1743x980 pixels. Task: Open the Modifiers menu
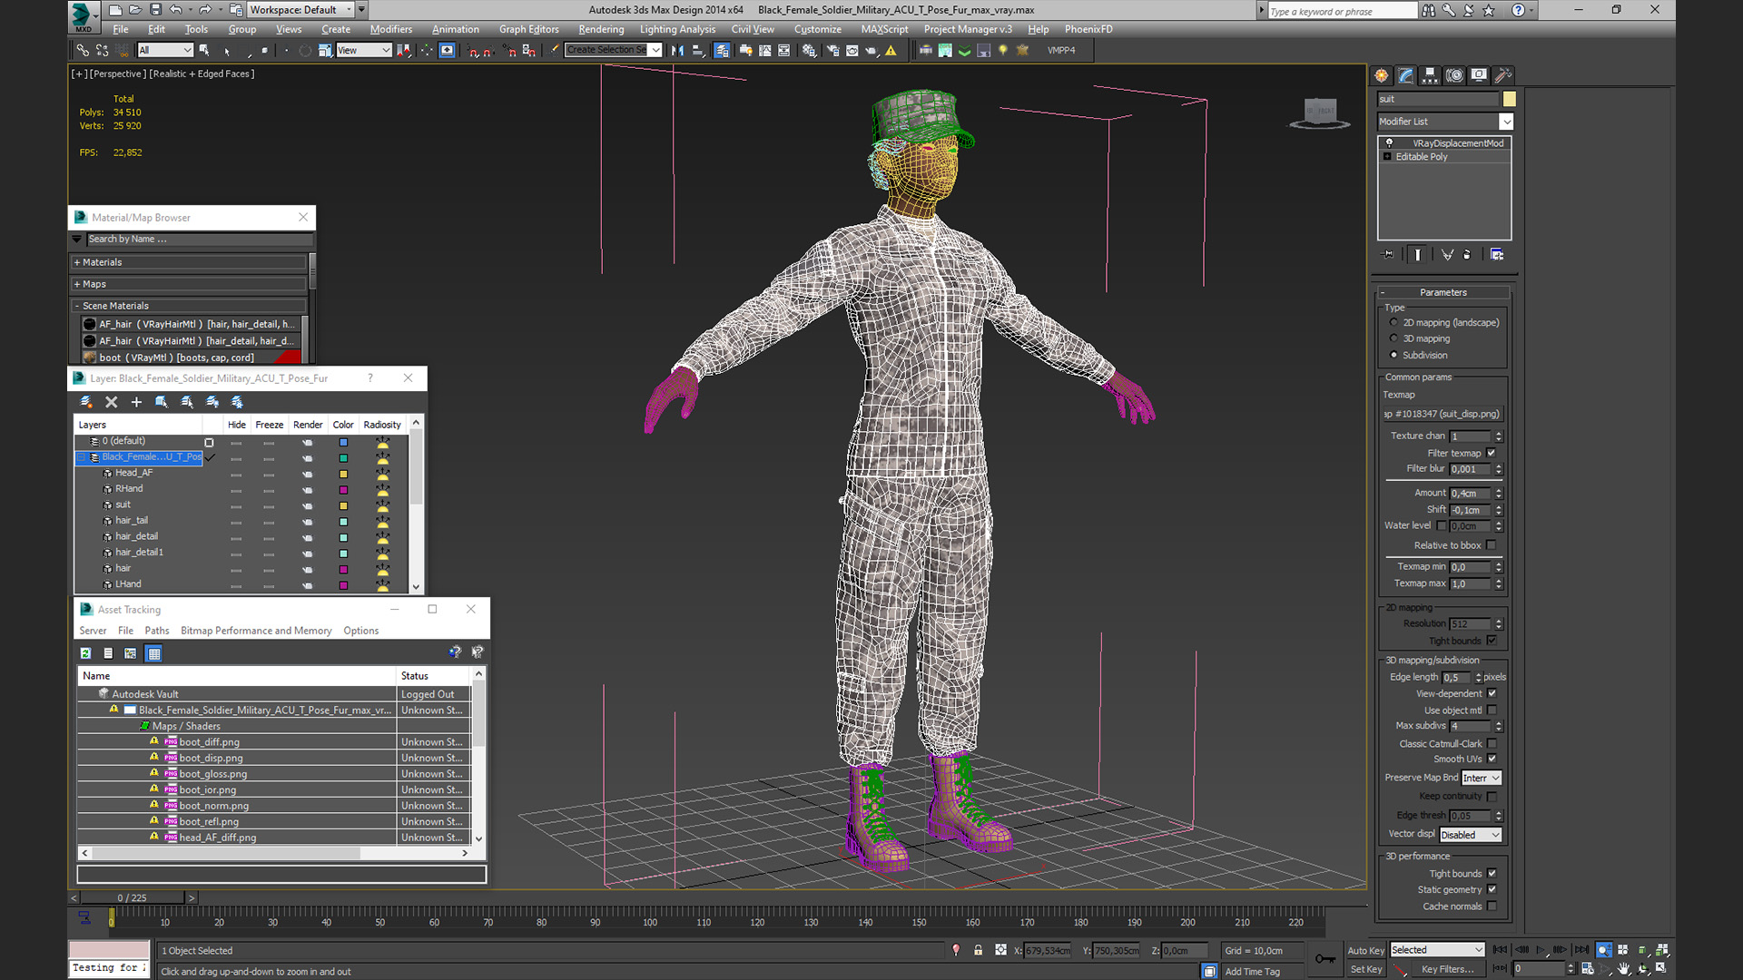pyautogui.click(x=391, y=29)
